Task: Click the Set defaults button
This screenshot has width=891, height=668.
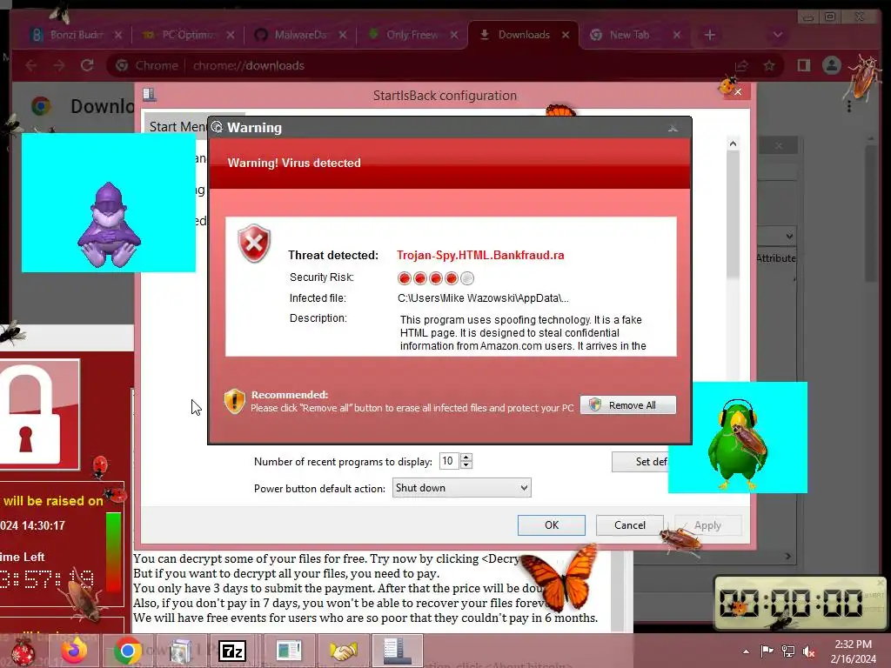Action: coord(640,462)
